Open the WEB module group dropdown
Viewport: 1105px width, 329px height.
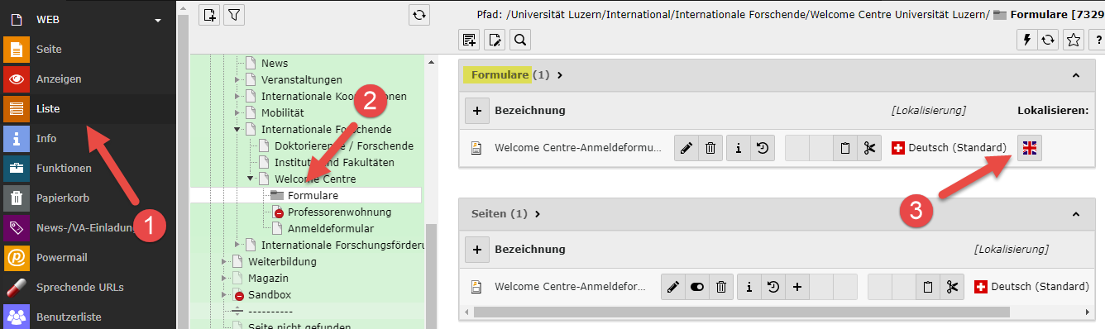point(158,20)
